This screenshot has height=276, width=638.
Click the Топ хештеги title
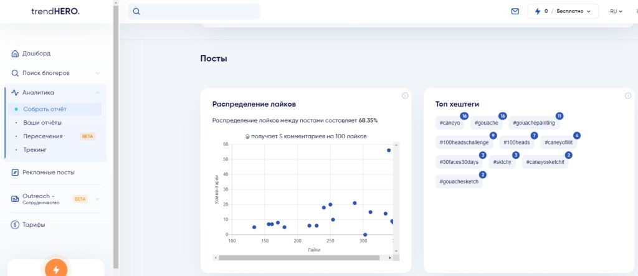tap(457, 104)
